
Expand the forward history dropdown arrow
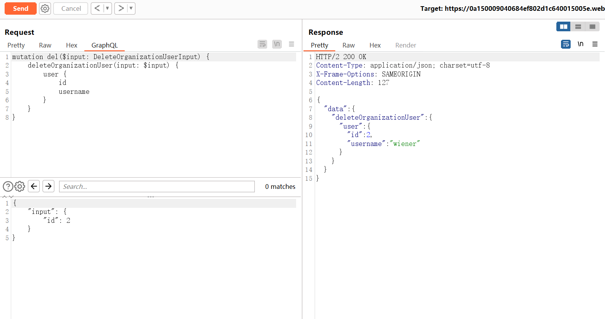click(131, 8)
